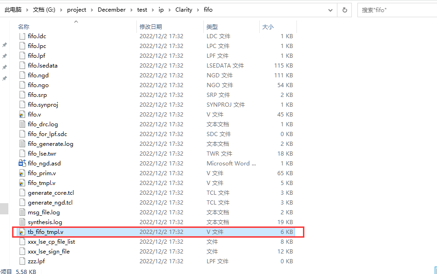The height and width of the screenshot is (274, 437).
Task: Navigate to 文档 (G:) in the breadcrumb
Action: [x=44, y=10]
